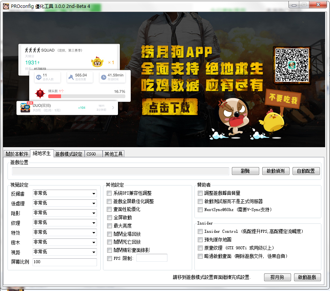Image resolution: width=330 pixels, height=291 pixels.
Task: Click the chevron arrow on DUO row
Action: 113,108
